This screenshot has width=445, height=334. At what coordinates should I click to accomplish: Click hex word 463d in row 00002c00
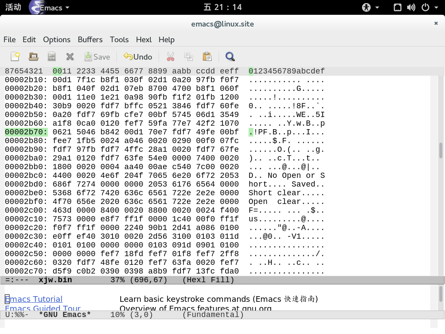[62, 210]
